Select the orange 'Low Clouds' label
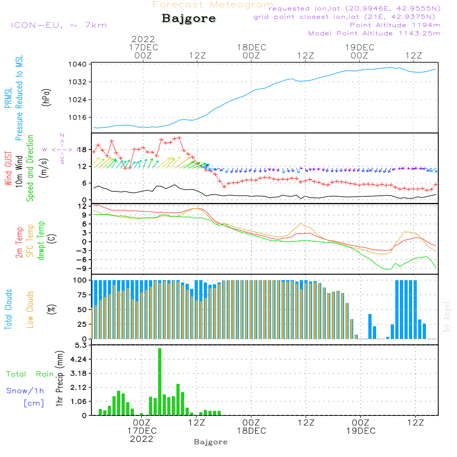 tap(30, 309)
